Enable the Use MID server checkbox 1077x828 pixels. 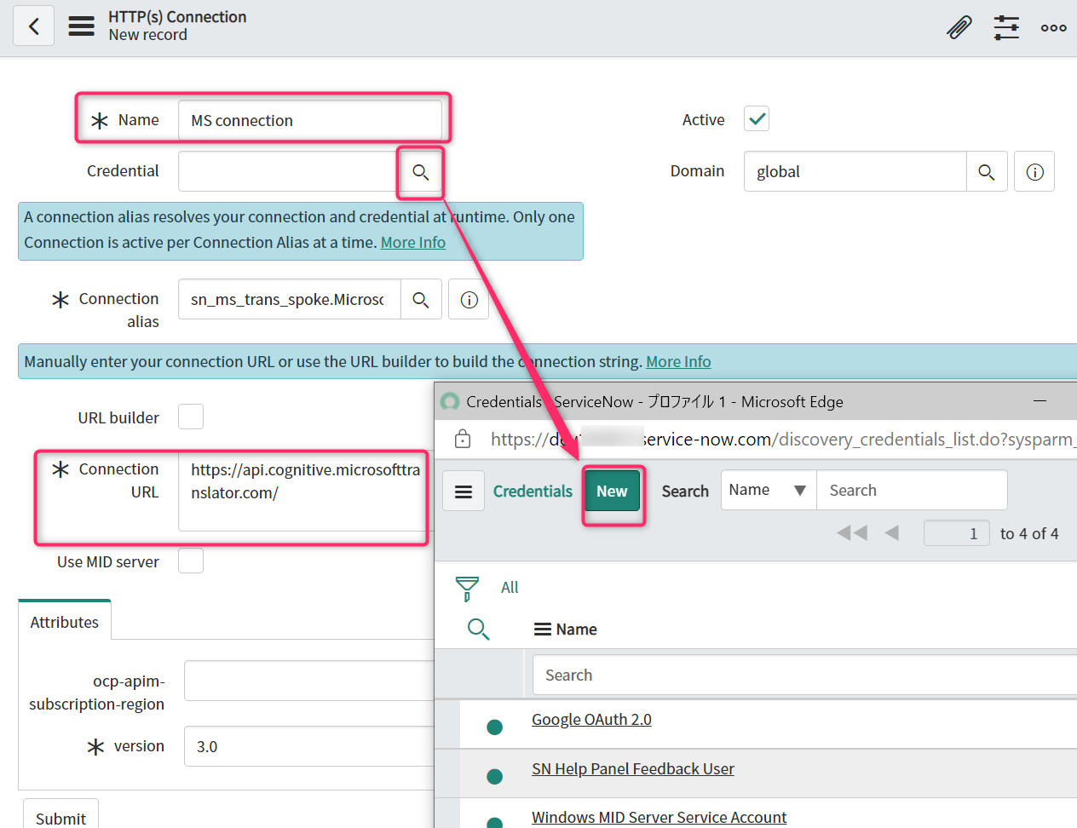point(190,561)
